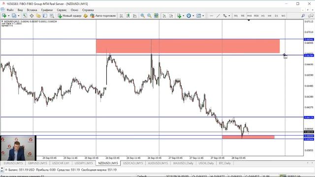
Task: Open the chat speech bubbles icon
Action: pyautogui.click(x=311, y=16)
